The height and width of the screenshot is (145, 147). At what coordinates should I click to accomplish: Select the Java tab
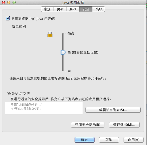point(73,9)
